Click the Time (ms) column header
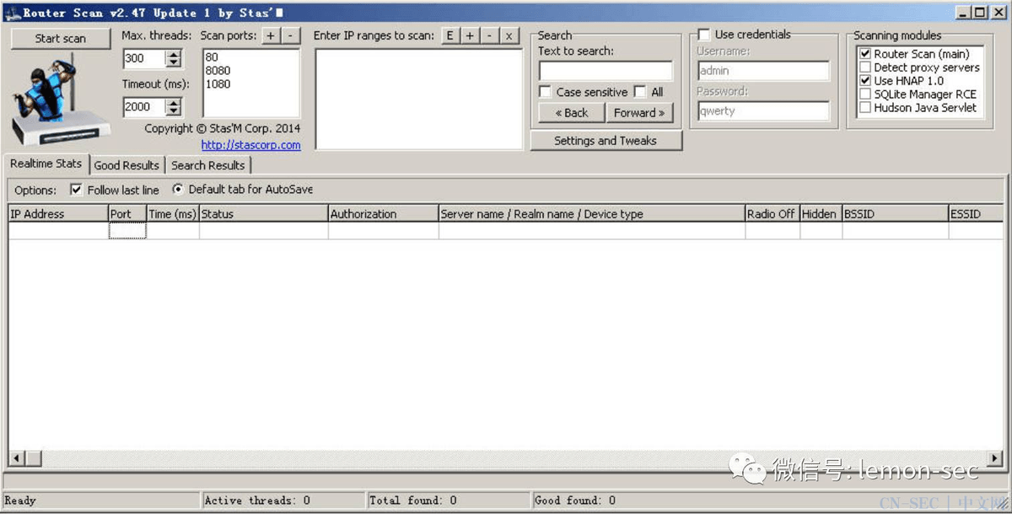This screenshot has width=1012, height=514. point(173,214)
